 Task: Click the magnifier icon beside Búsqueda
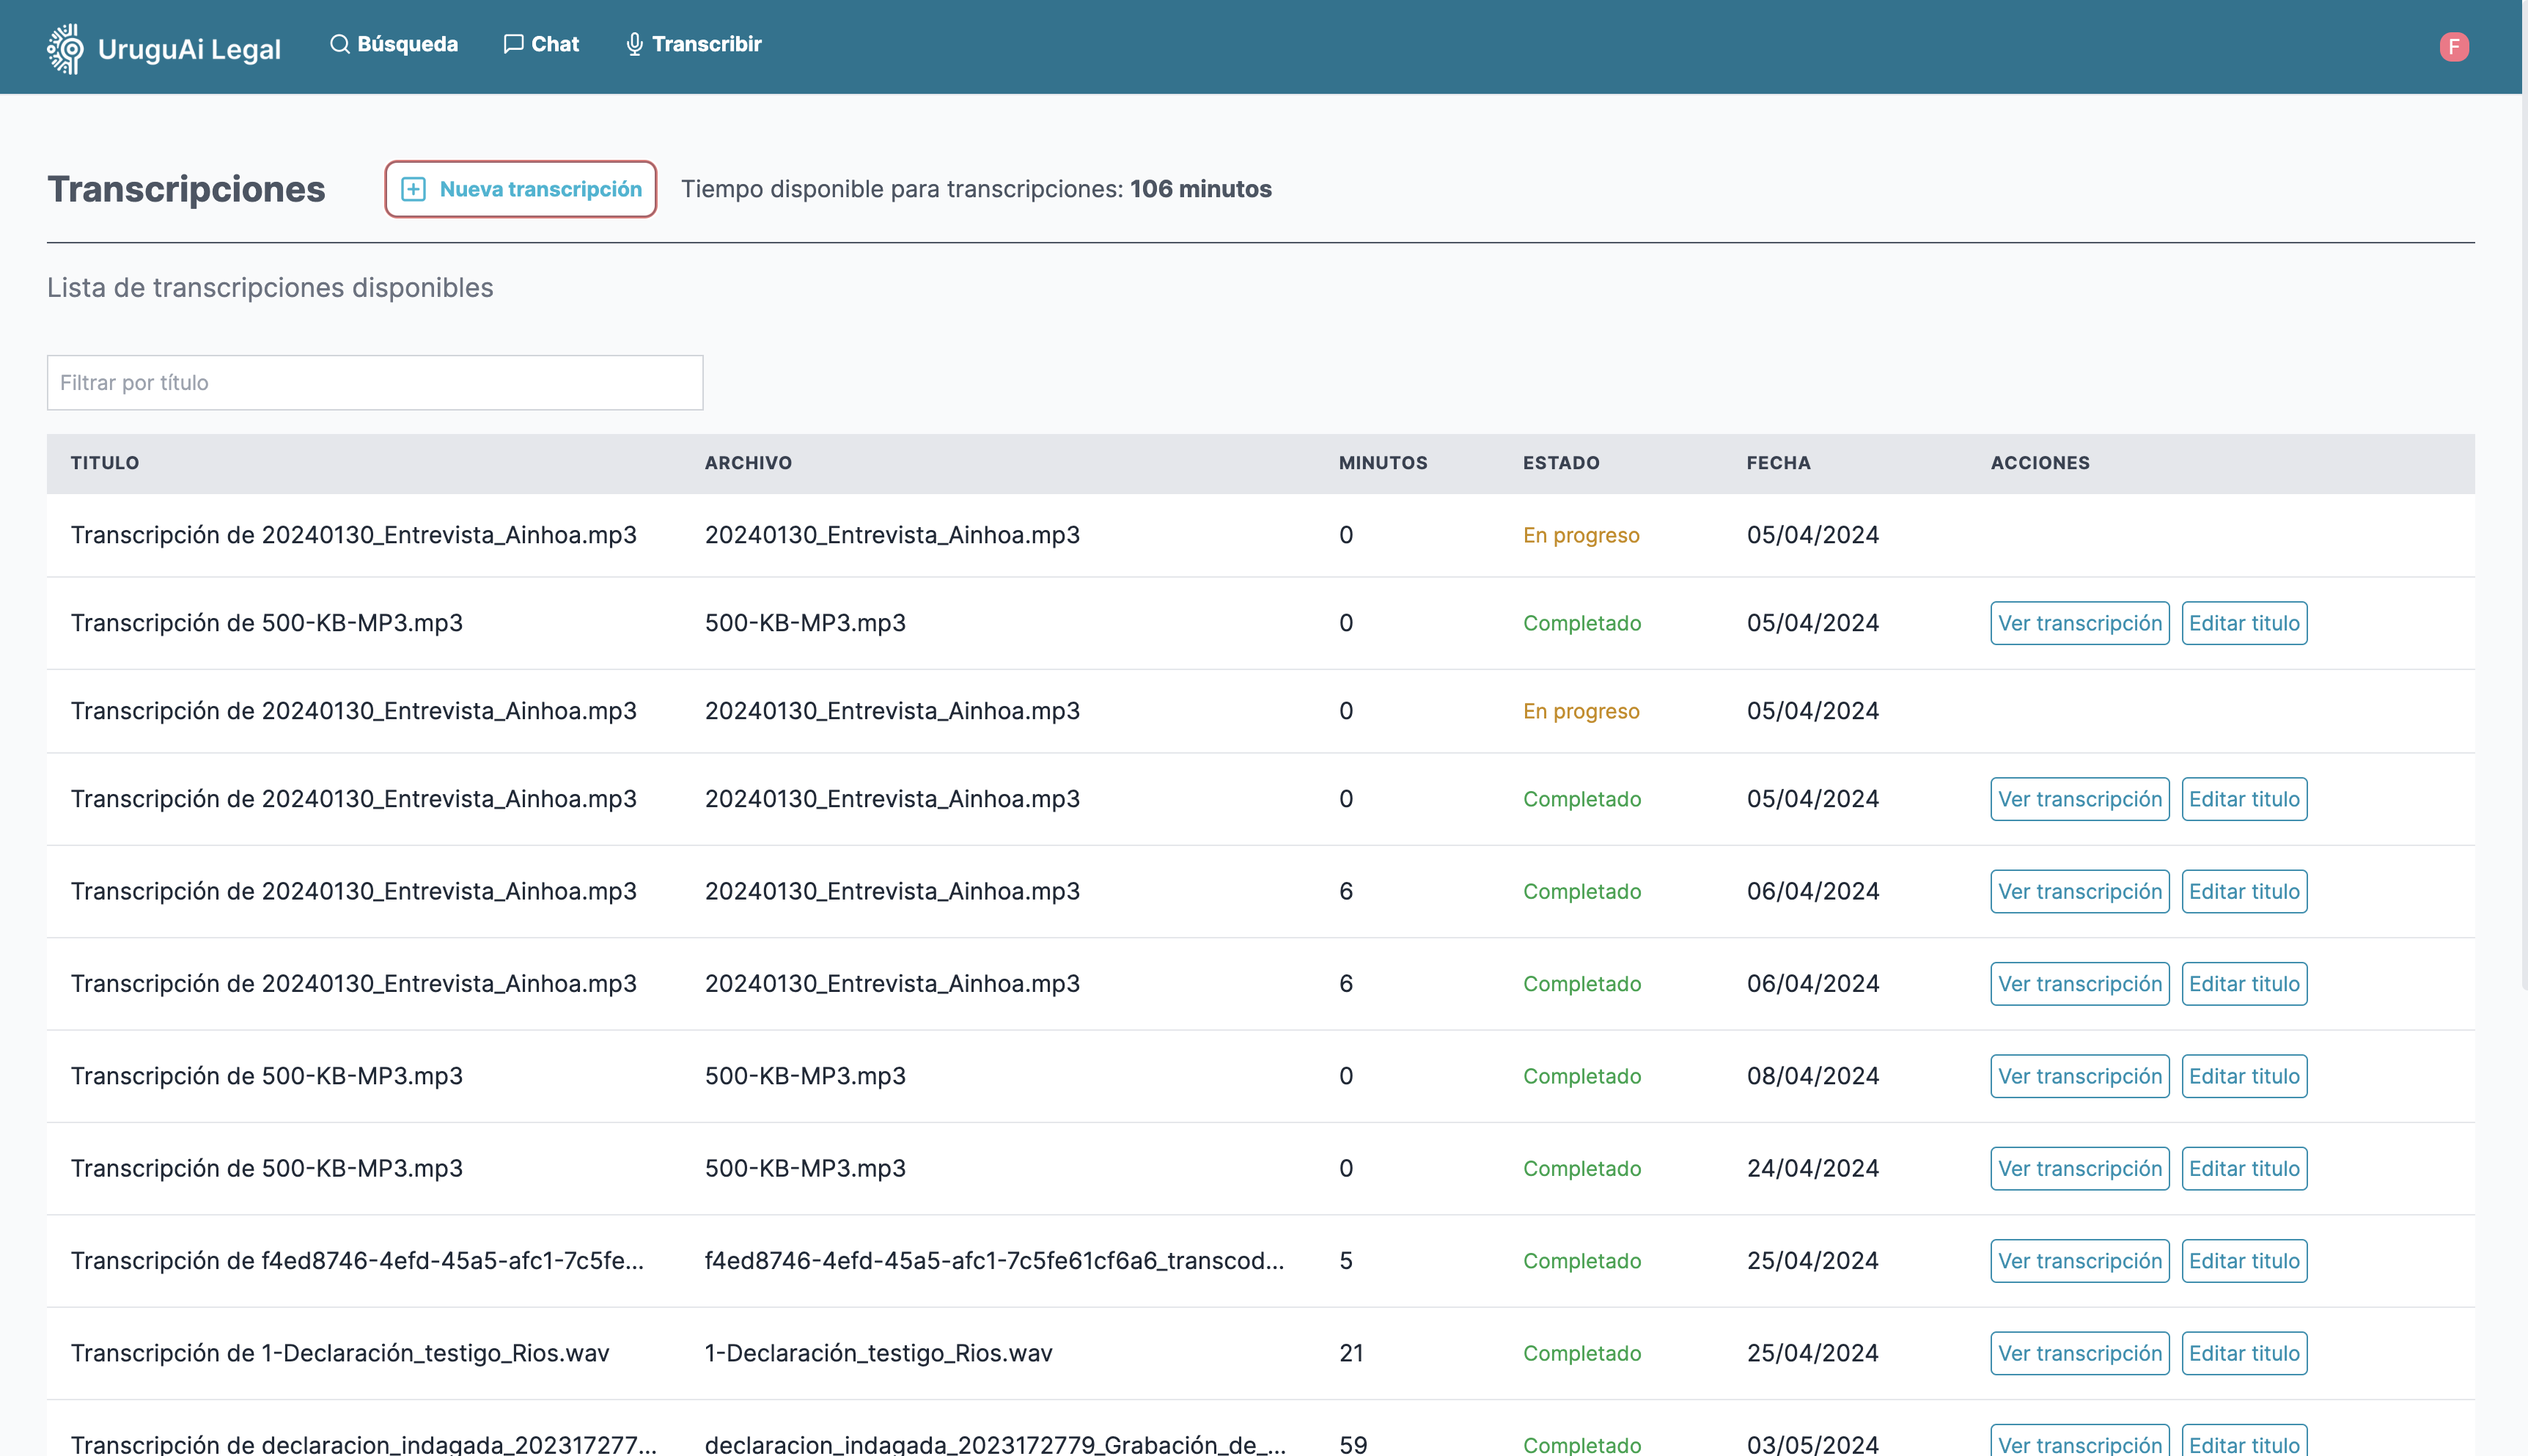pos(340,44)
